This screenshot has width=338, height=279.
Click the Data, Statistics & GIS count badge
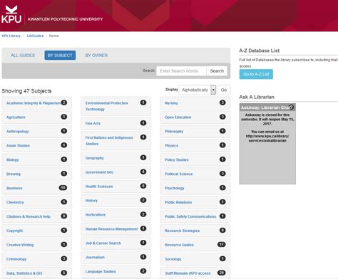pos(64,273)
